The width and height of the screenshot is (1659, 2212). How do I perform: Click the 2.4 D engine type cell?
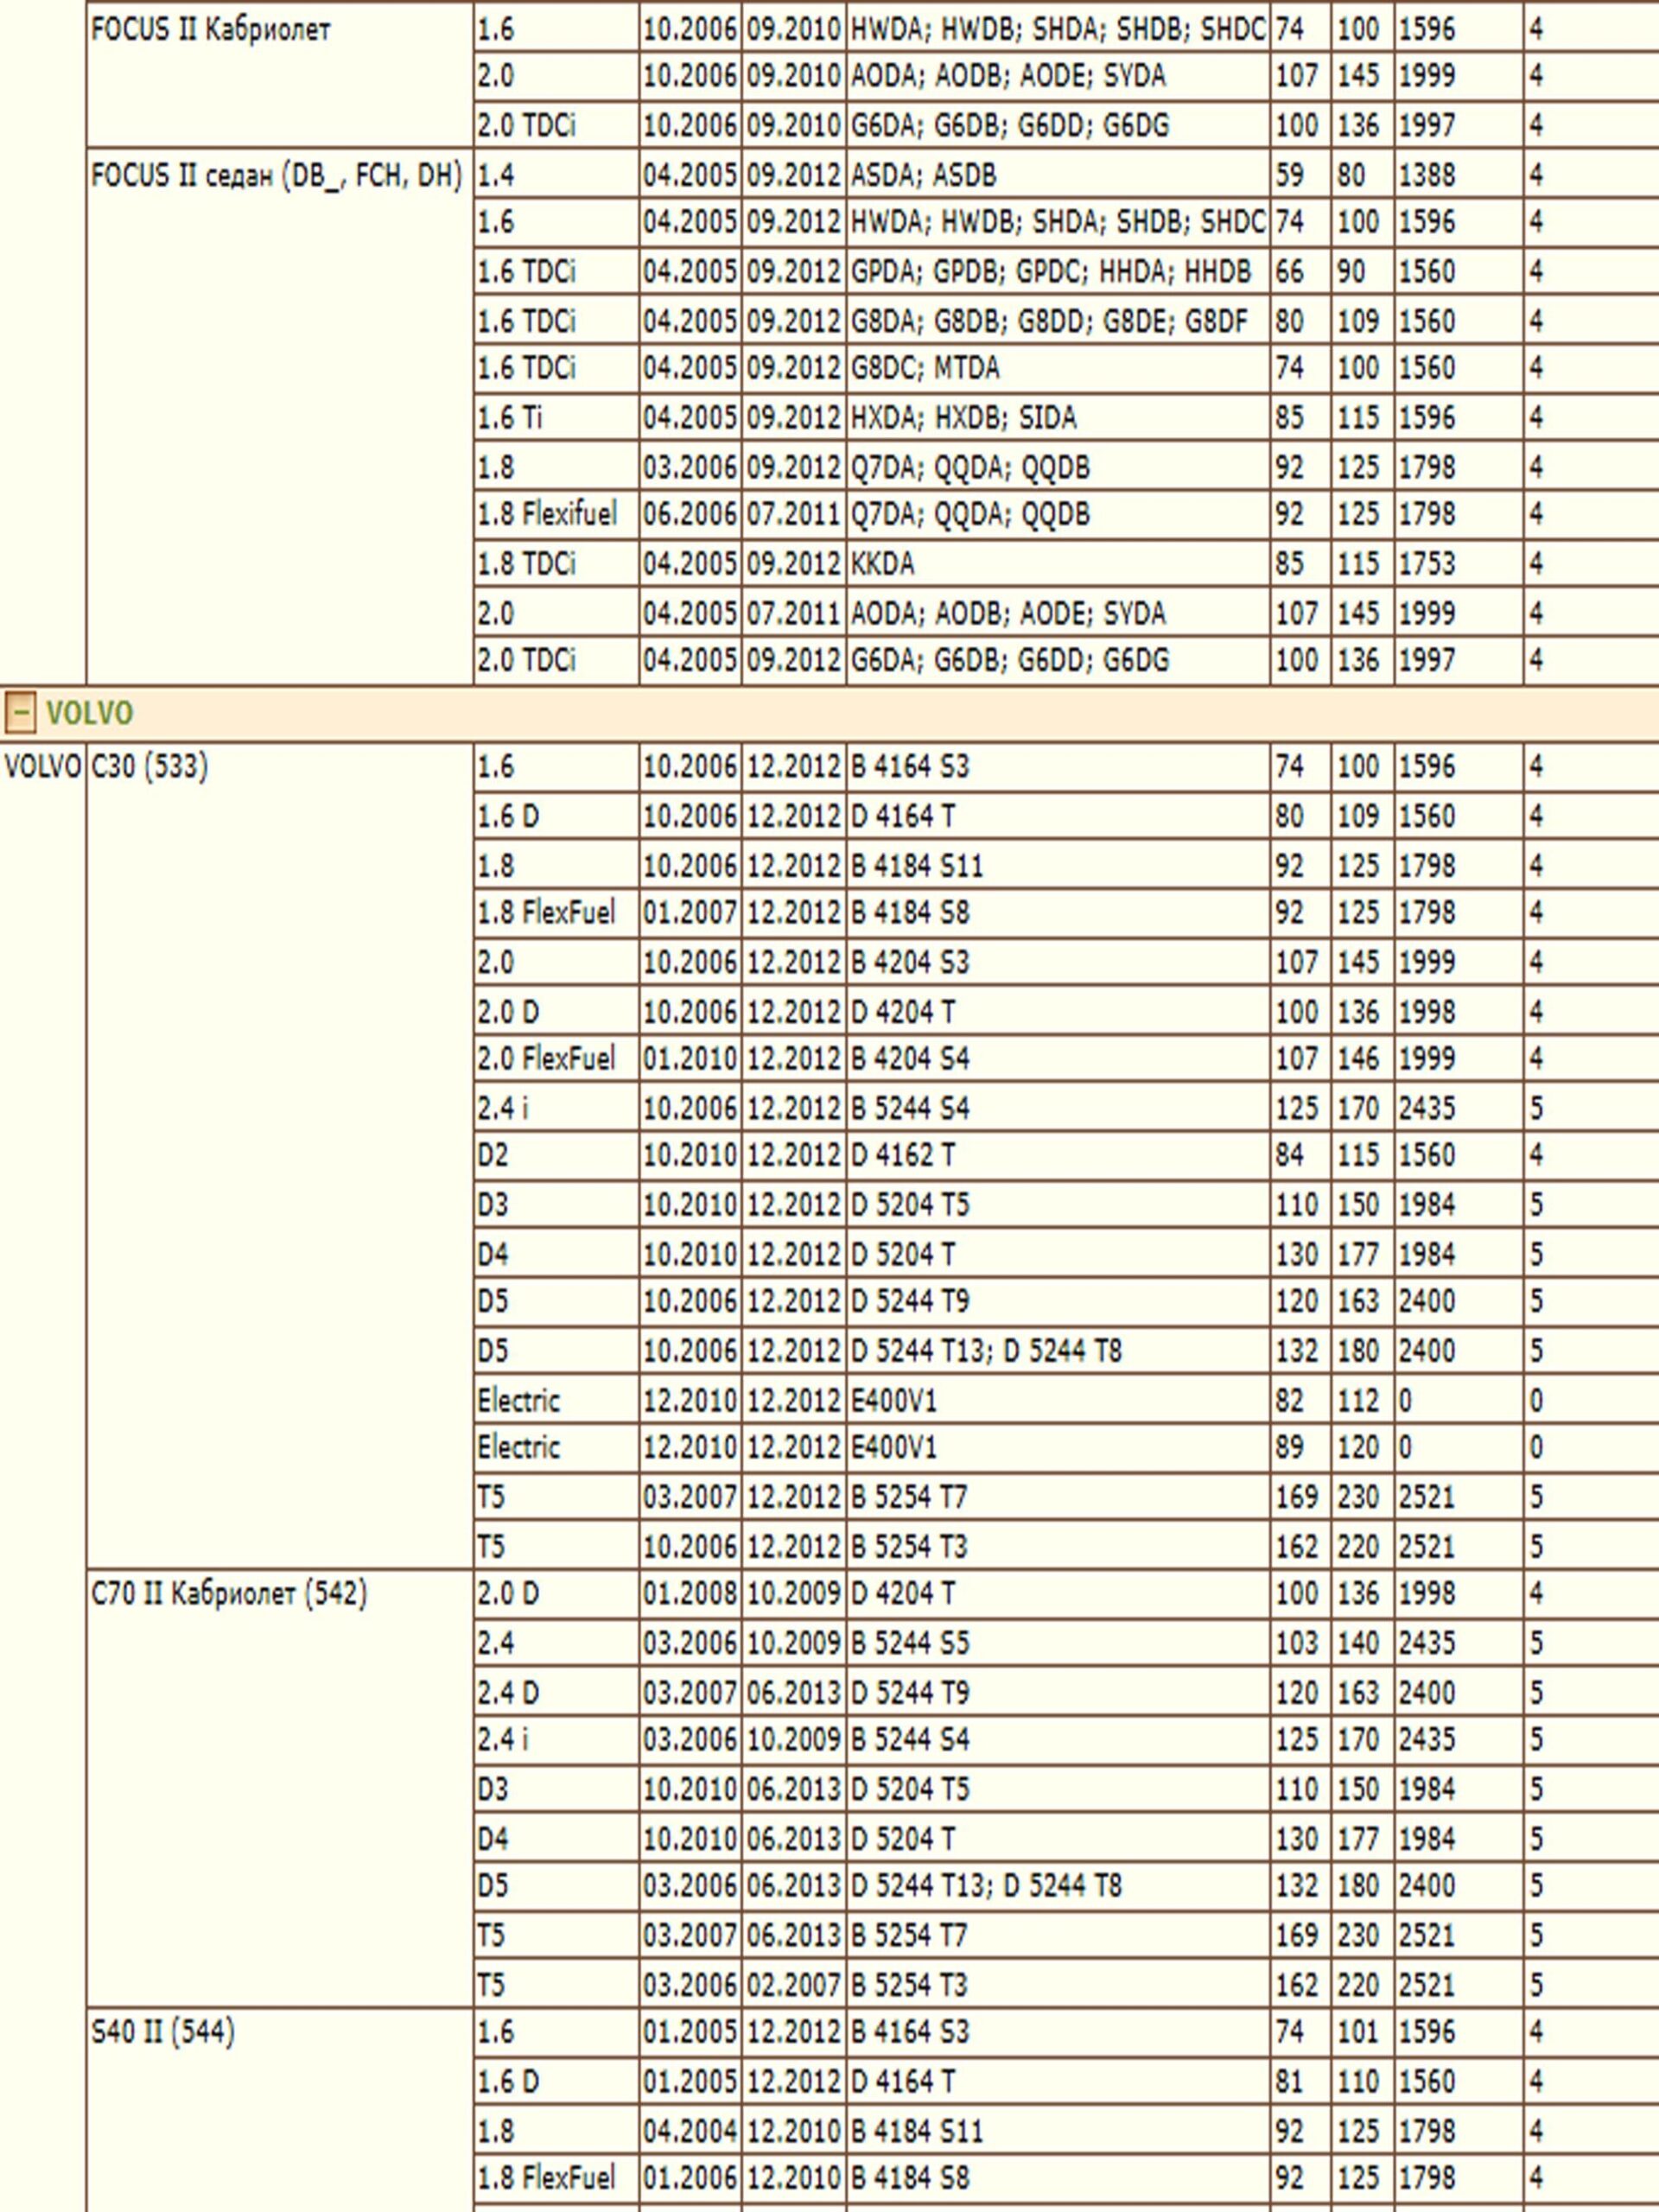pos(508,1693)
